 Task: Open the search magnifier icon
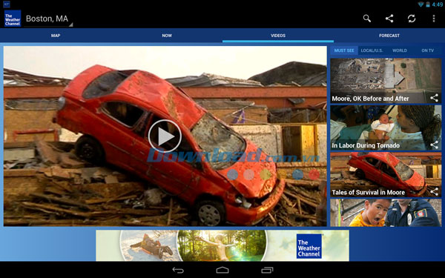[x=366, y=19]
